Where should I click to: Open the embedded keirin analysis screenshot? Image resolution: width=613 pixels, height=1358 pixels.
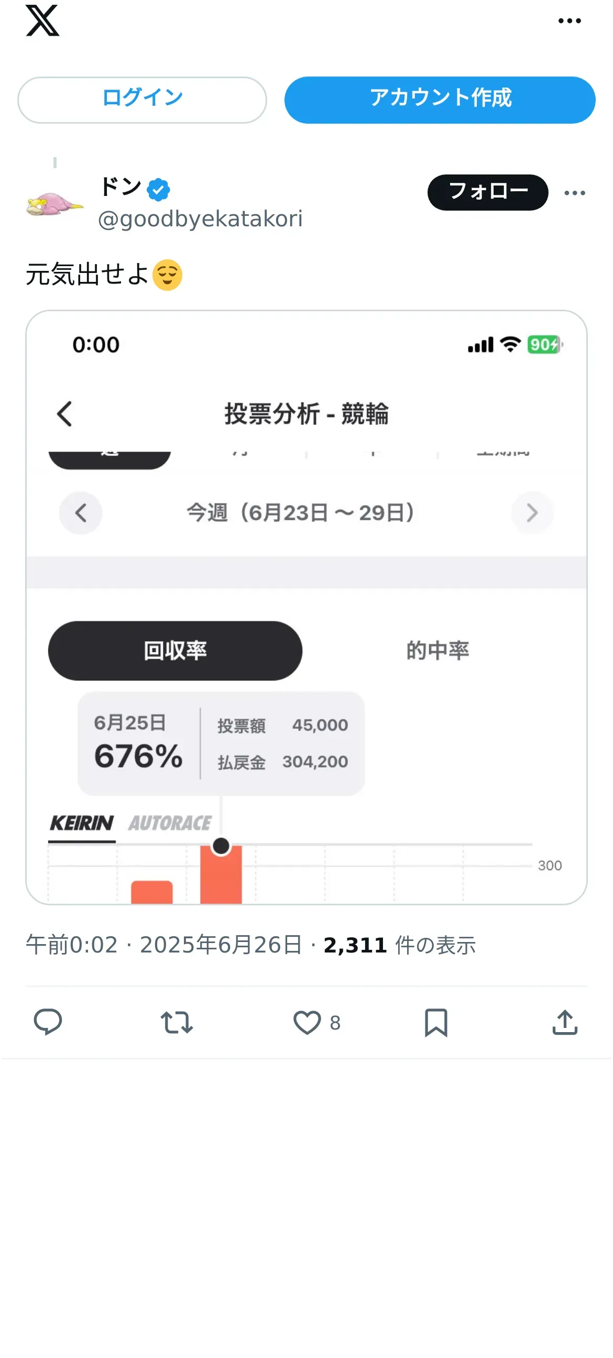point(306,607)
